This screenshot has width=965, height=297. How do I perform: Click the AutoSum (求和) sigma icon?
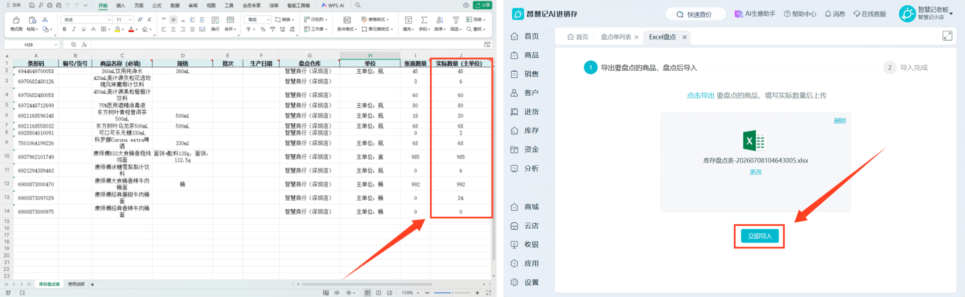(424, 20)
